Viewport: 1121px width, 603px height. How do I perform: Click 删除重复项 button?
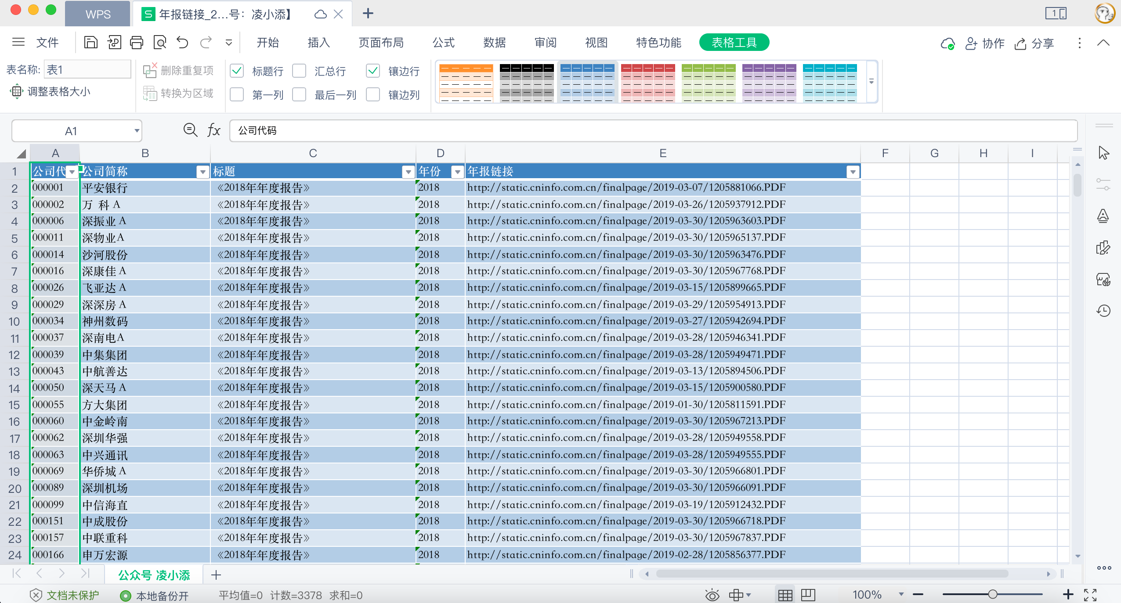tap(178, 70)
